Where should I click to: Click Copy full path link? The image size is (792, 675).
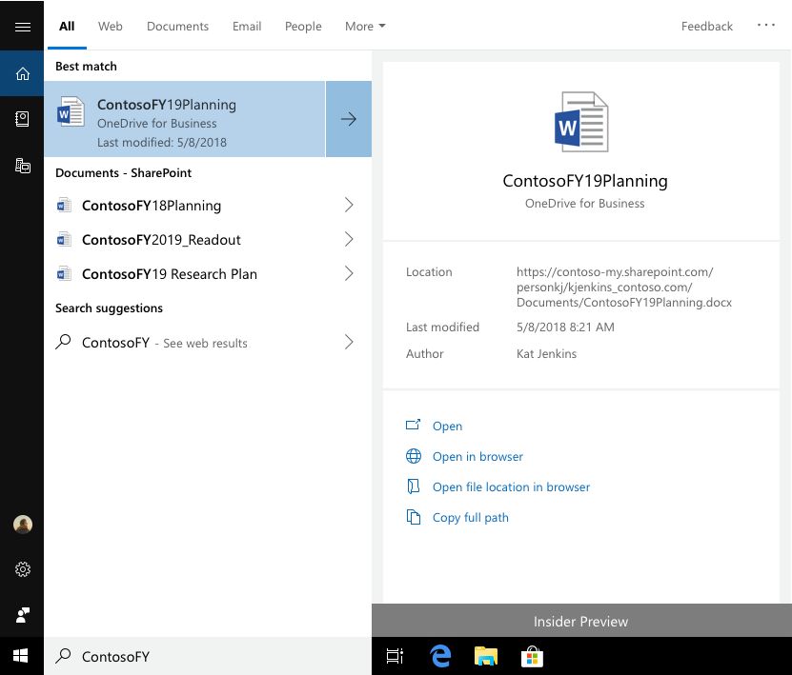(x=470, y=518)
